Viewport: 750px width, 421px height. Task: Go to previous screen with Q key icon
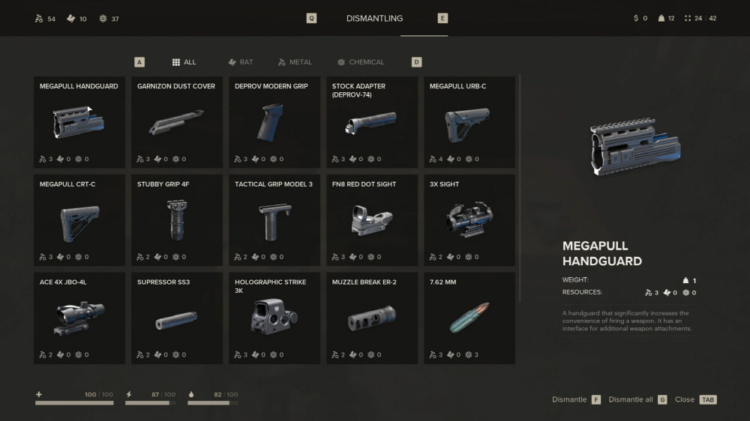311,18
